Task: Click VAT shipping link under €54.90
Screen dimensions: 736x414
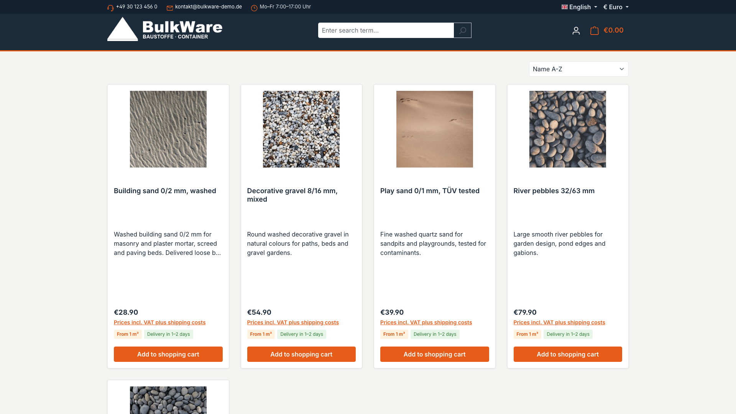Action: tap(293, 322)
